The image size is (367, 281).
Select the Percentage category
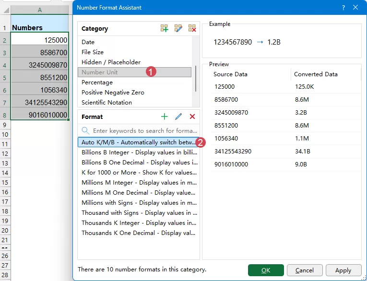click(135, 82)
